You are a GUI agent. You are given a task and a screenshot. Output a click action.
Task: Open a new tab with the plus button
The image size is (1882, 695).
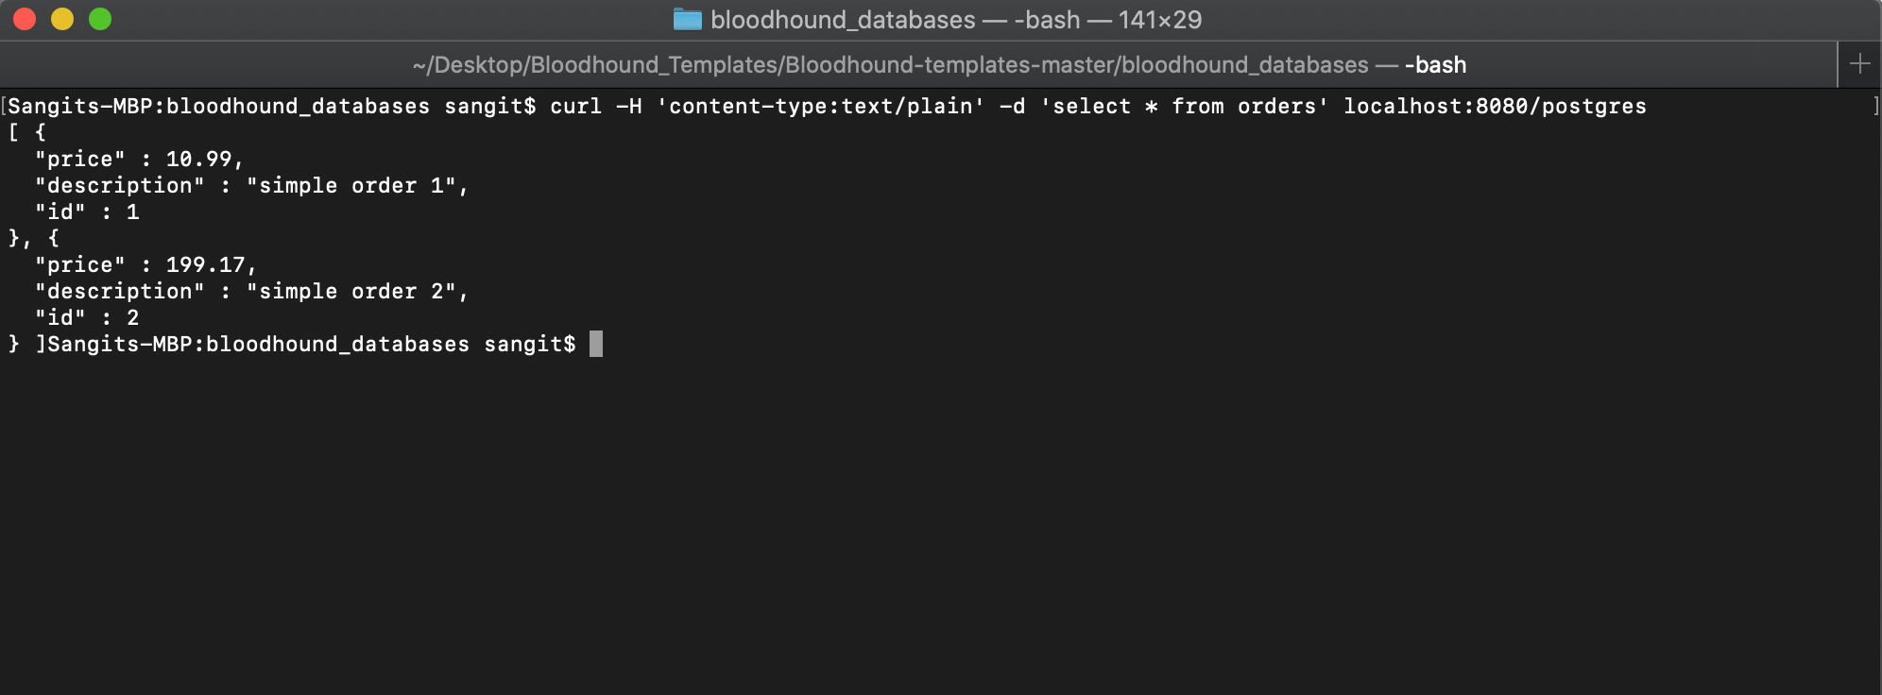1859,62
